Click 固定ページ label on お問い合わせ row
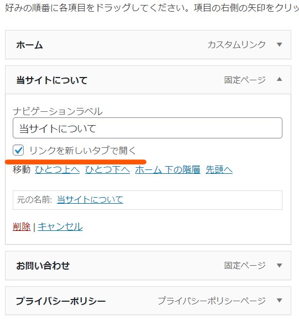Screen dimensions: 299x325 pos(245,265)
